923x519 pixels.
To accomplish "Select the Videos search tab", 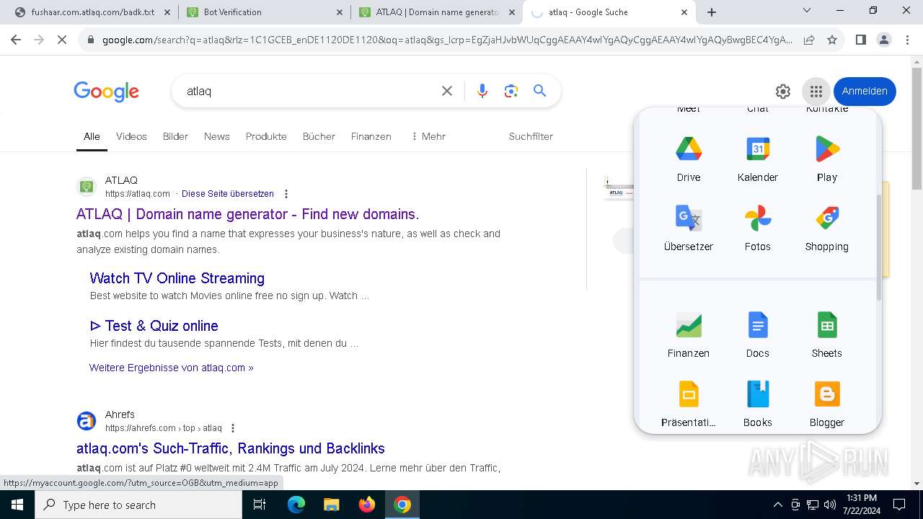I will pyautogui.click(x=131, y=136).
